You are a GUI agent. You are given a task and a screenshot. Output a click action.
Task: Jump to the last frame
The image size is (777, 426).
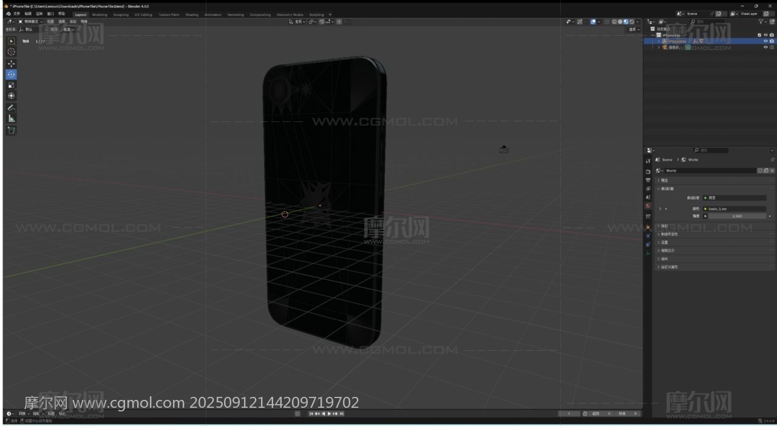(342, 414)
